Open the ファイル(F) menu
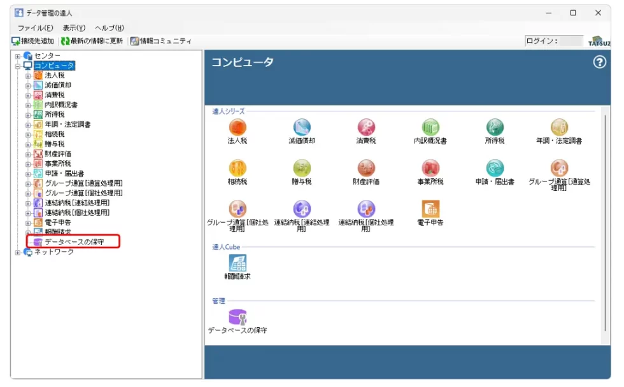Screen dimensions: 624x387 [35, 28]
